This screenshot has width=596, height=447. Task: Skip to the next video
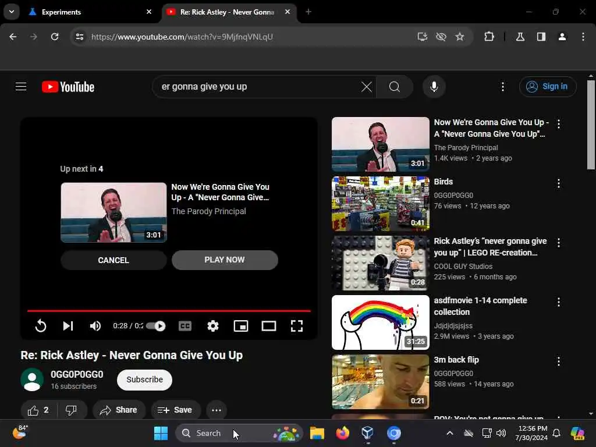[x=68, y=326]
